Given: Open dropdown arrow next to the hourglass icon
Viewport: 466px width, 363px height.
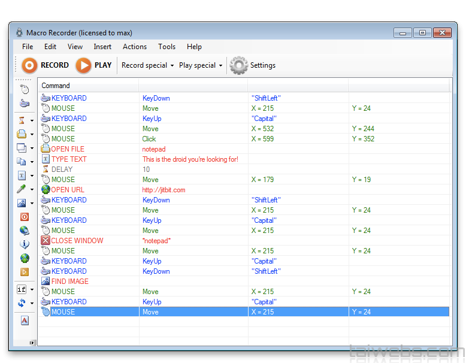Looking at the screenshot, I should point(32,121).
